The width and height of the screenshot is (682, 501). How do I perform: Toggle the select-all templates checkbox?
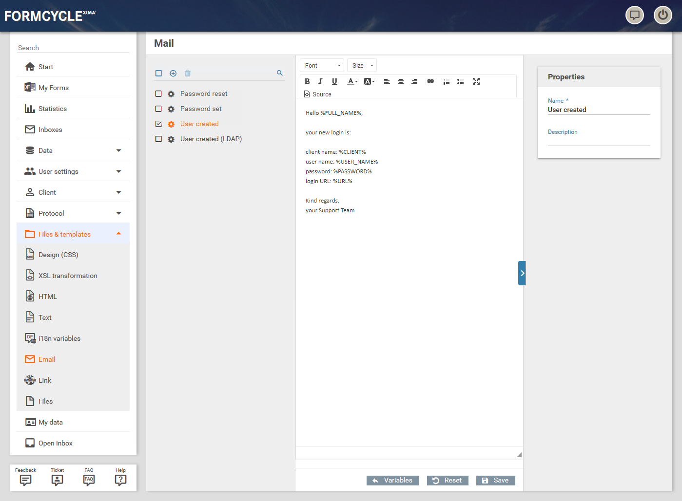[x=158, y=73]
